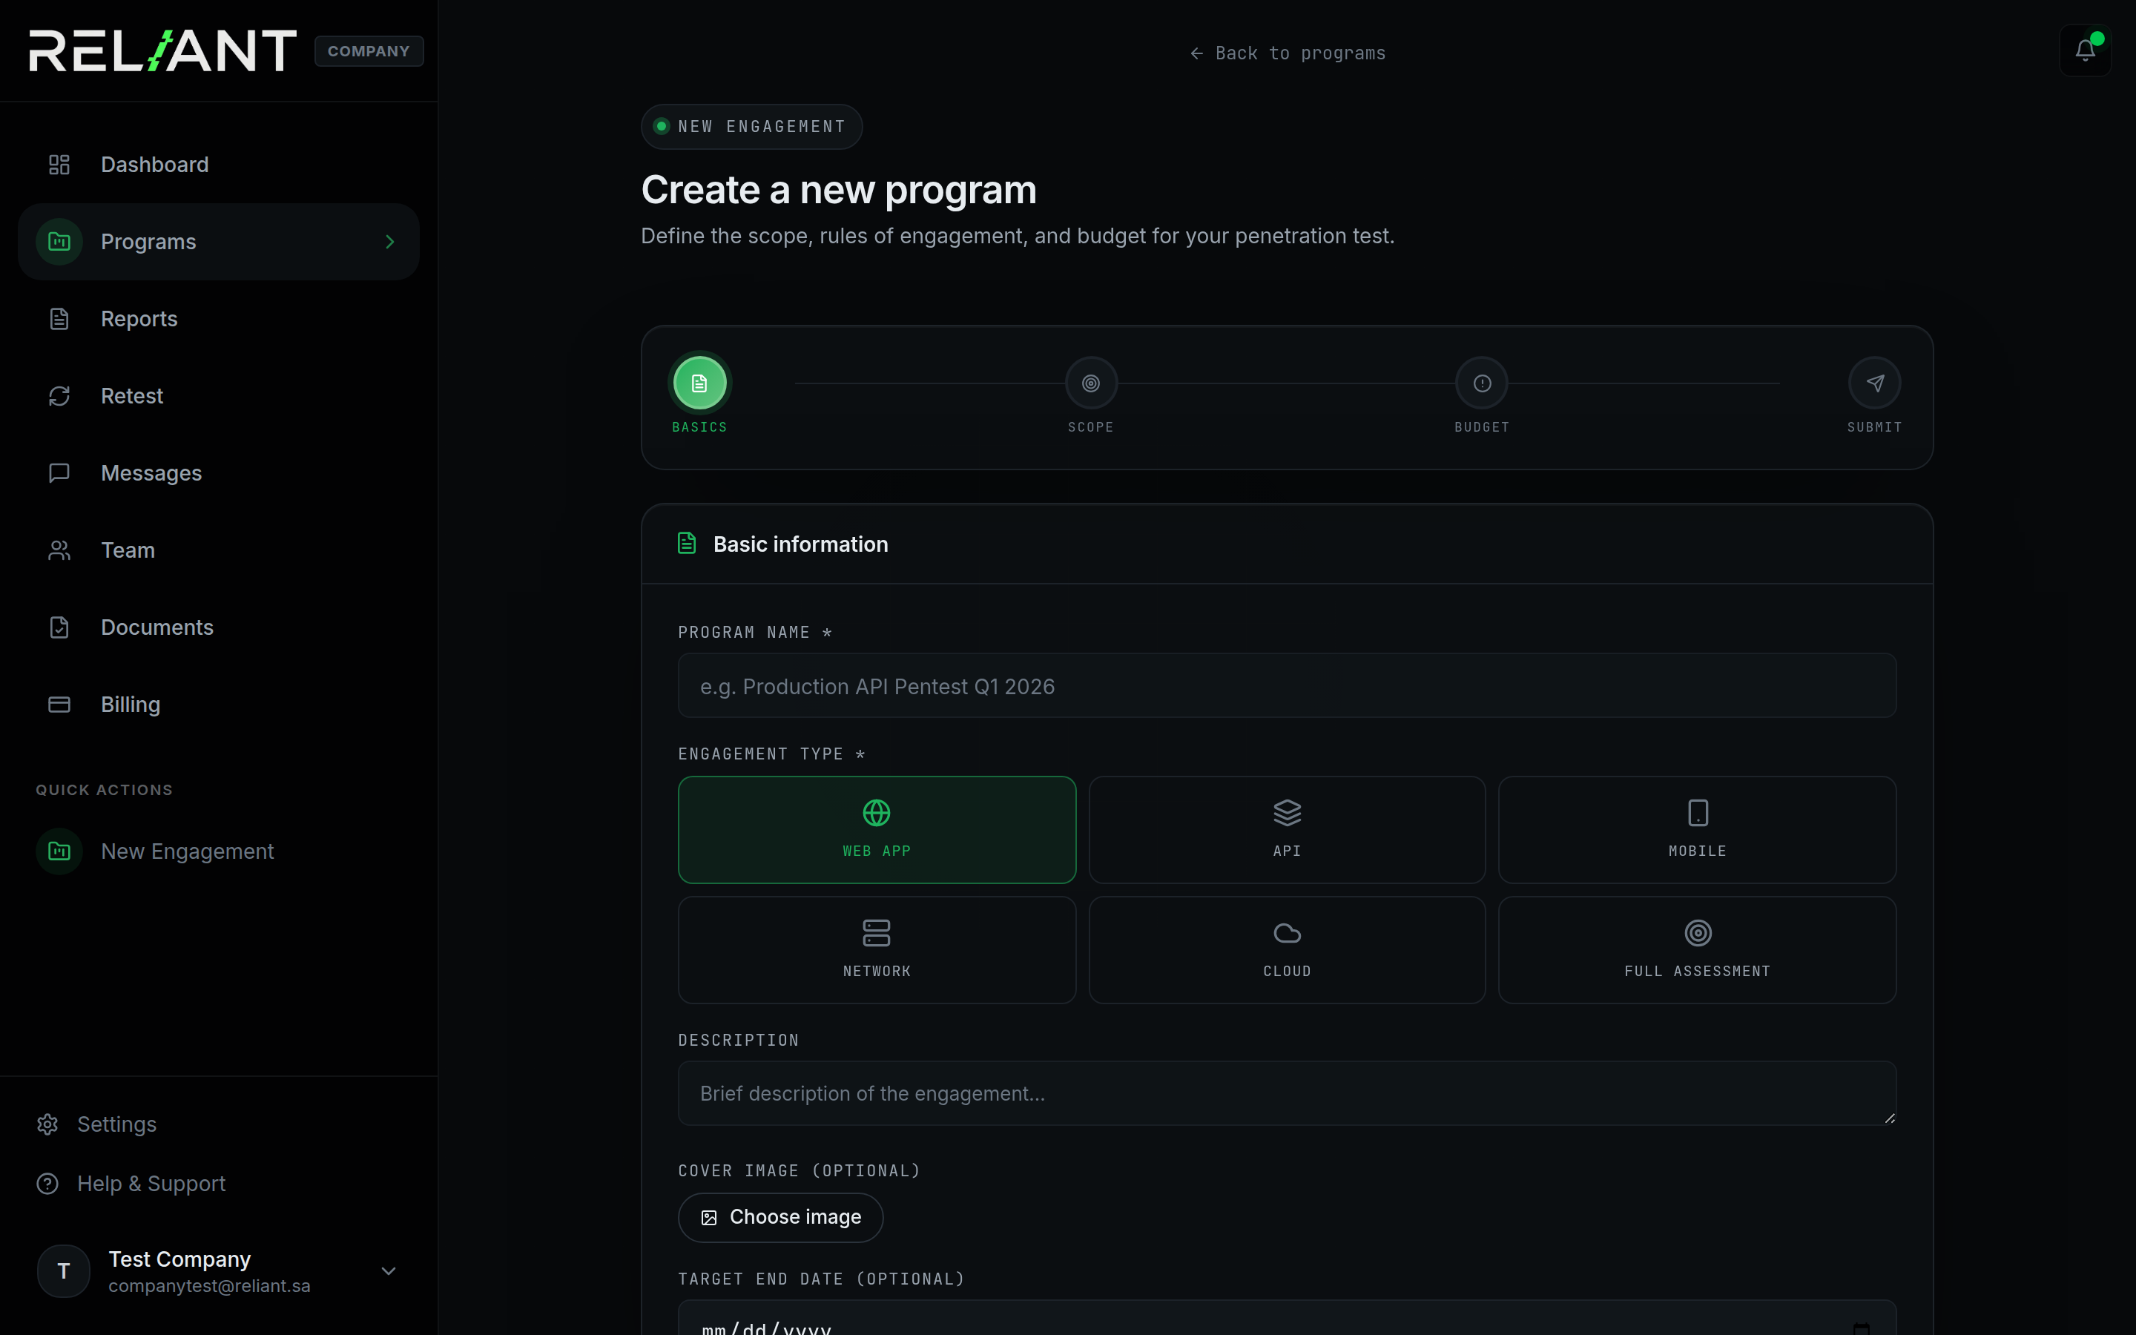Click New Engagement quick action label
Viewport: 2136px width, 1335px height.
tap(187, 851)
